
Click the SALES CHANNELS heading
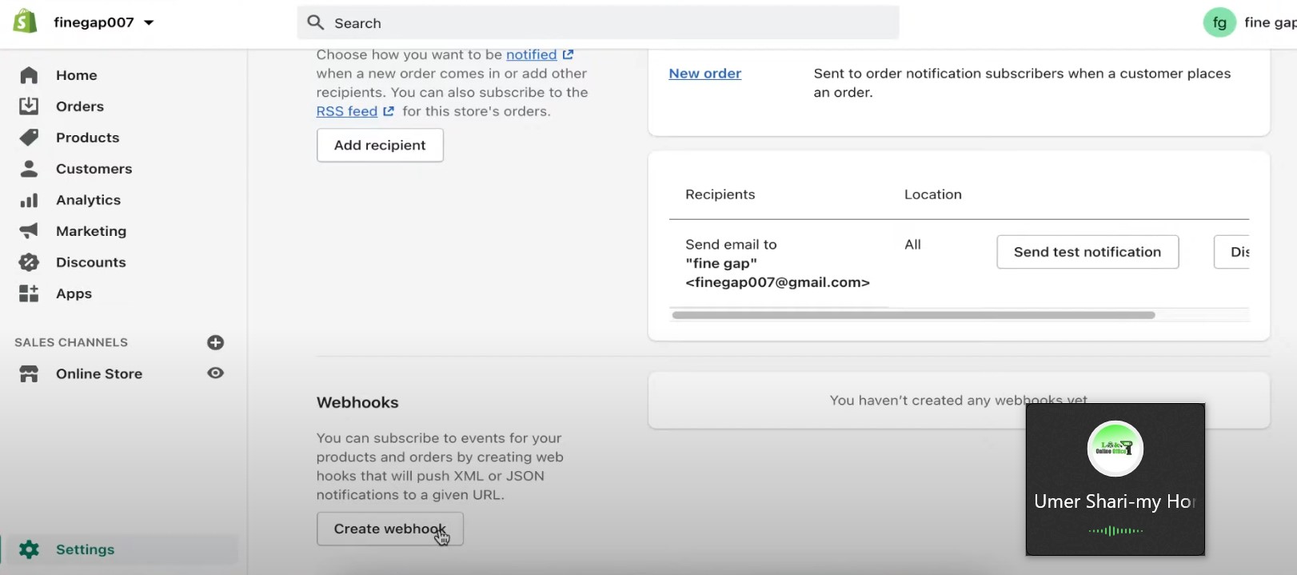[71, 342]
